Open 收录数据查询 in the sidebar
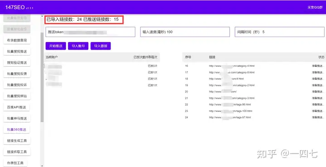The width and height of the screenshot is (326, 167). click(x=17, y=40)
